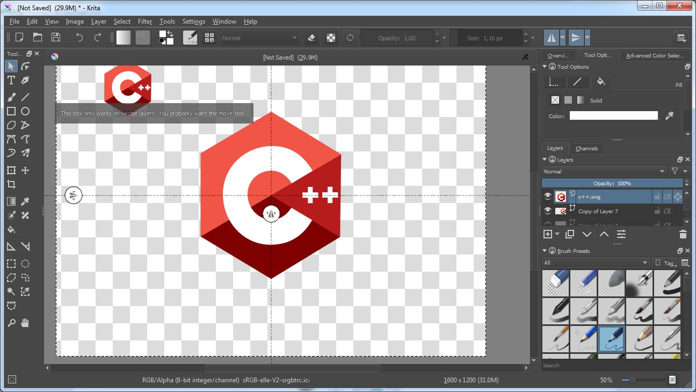Open the Normal blending mode dropdown in toolbar
Image resolution: width=696 pixels, height=392 pixels.
click(x=259, y=38)
